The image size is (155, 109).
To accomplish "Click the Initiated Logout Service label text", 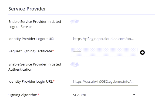I will [x=35, y=24].
